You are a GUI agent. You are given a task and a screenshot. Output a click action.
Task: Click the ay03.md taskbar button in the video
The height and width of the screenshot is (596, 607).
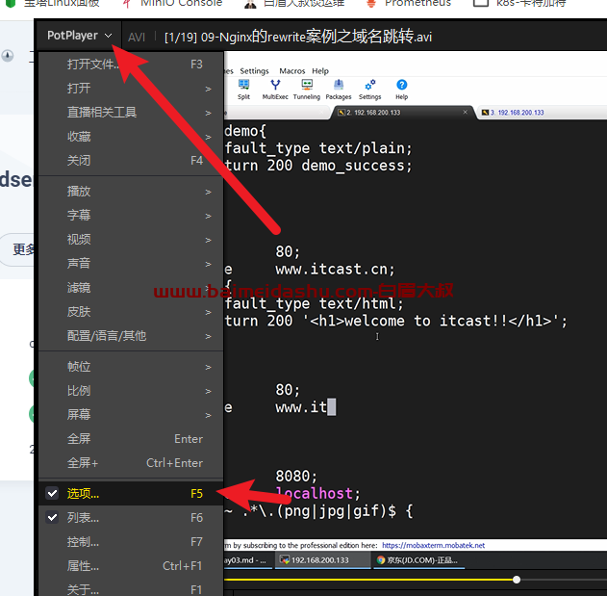(246, 560)
